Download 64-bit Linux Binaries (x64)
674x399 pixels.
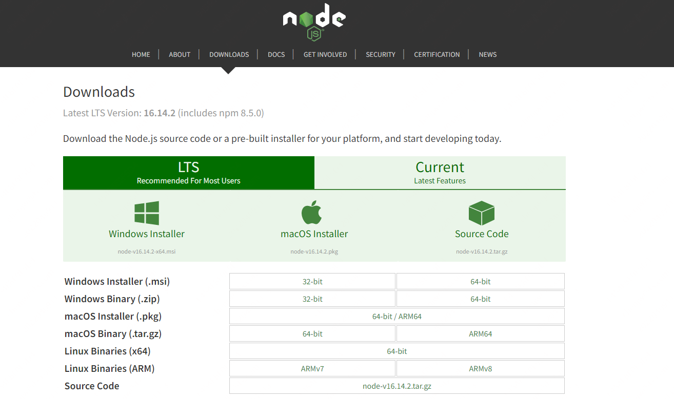pyautogui.click(x=397, y=351)
